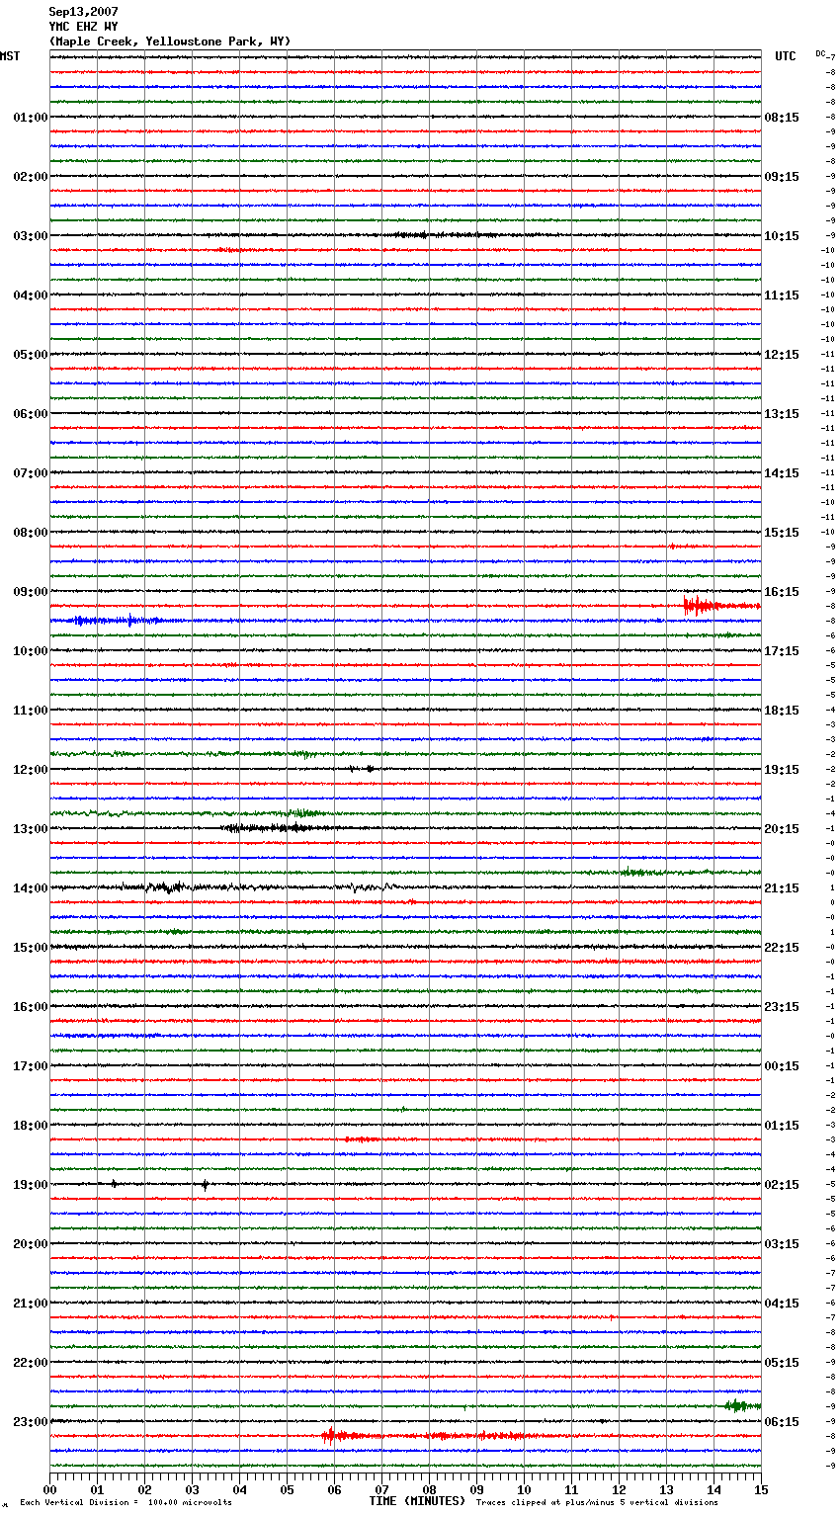The height and width of the screenshot is (1516, 840).
Task: Click the 08:15 UTC time label
Action: pos(782,118)
